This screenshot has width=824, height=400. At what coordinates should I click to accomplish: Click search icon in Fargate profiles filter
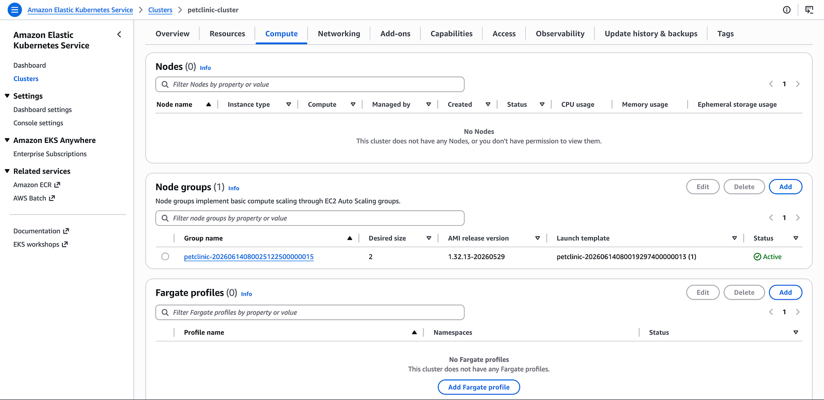coord(165,313)
